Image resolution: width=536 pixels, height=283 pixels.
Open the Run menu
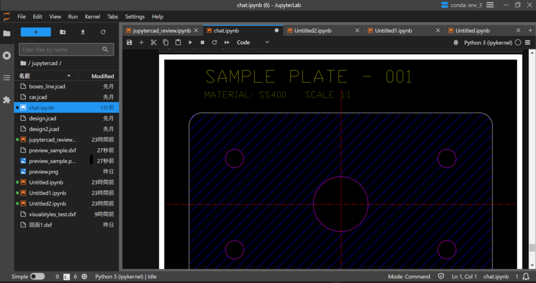coord(73,16)
